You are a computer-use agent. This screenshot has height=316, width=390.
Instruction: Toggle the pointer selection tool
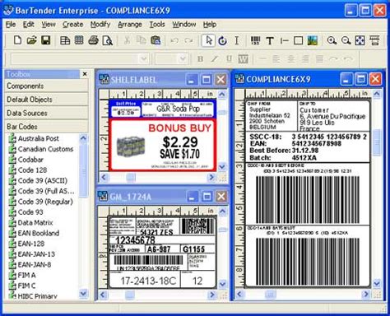coord(208,40)
